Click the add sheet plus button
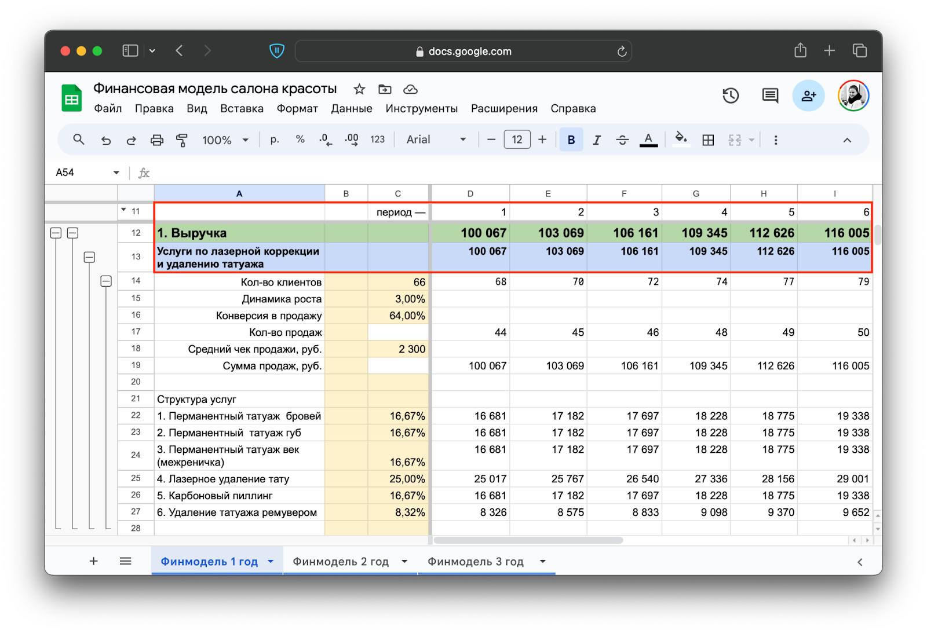927x634 pixels. tap(93, 561)
